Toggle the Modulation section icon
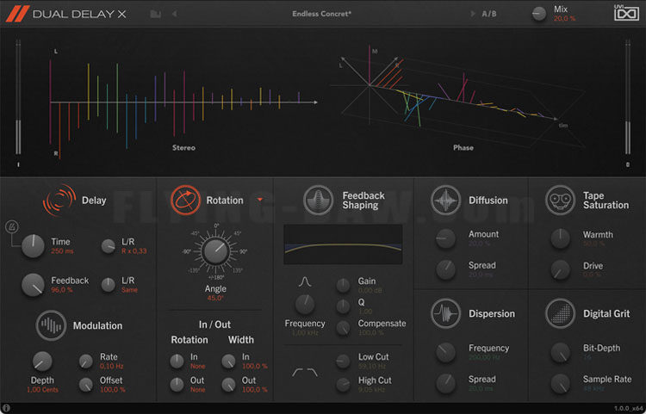The height and width of the screenshot is (414, 646). [x=51, y=325]
